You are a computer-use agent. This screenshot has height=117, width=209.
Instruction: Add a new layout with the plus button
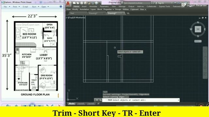pyautogui.click(x=98, y=103)
